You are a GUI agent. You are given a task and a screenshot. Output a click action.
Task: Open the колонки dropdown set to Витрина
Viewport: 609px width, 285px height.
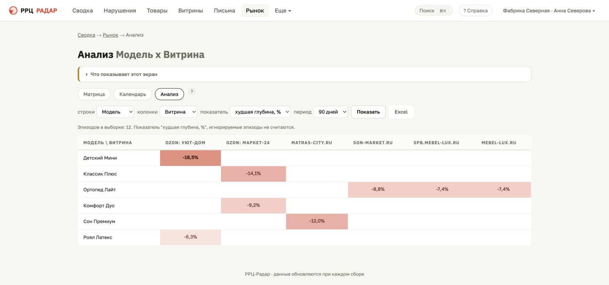click(x=178, y=112)
